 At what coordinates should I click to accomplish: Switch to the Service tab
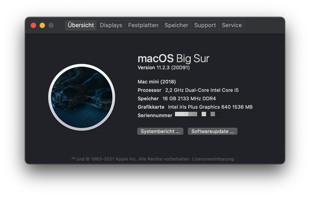tap(232, 25)
